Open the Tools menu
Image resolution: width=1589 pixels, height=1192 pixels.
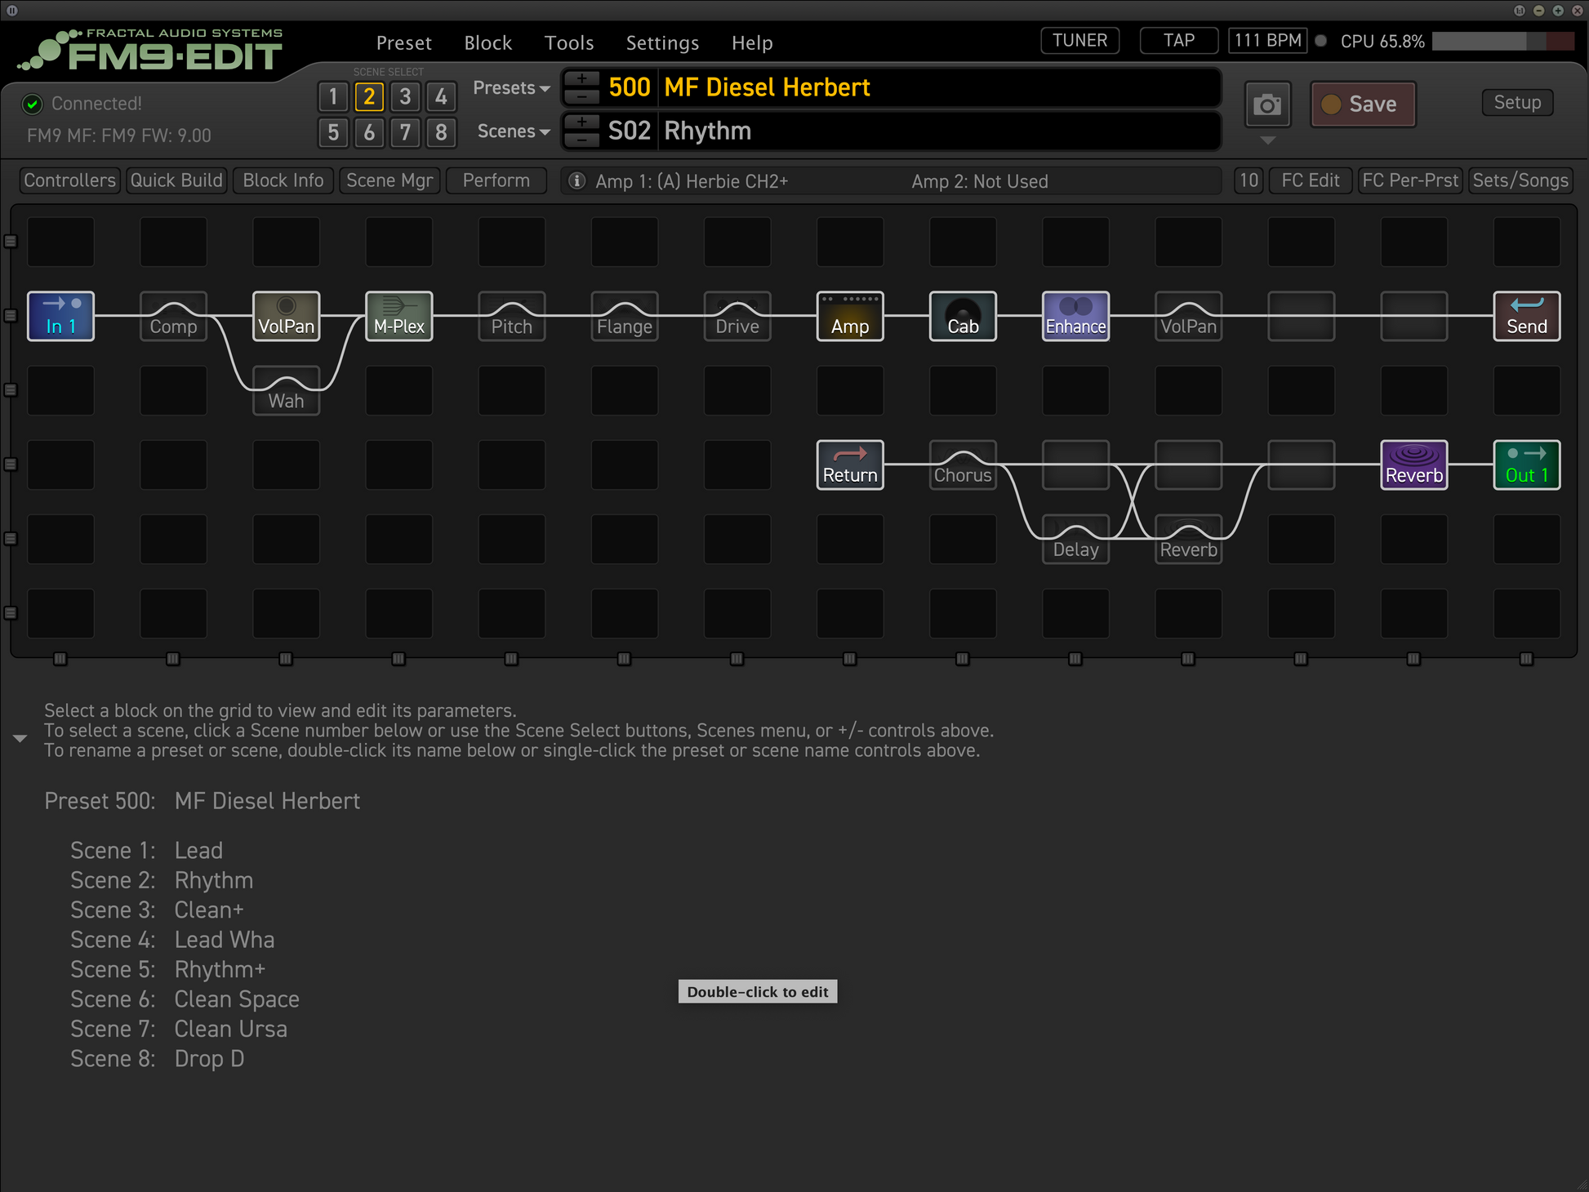569,42
